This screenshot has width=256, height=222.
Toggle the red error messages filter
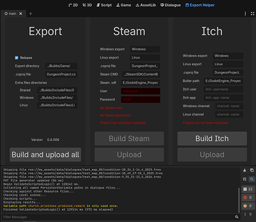(248, 197)
